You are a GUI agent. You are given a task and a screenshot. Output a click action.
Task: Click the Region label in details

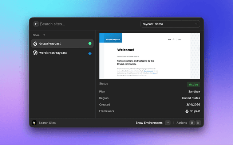click(x=104, y=98)
